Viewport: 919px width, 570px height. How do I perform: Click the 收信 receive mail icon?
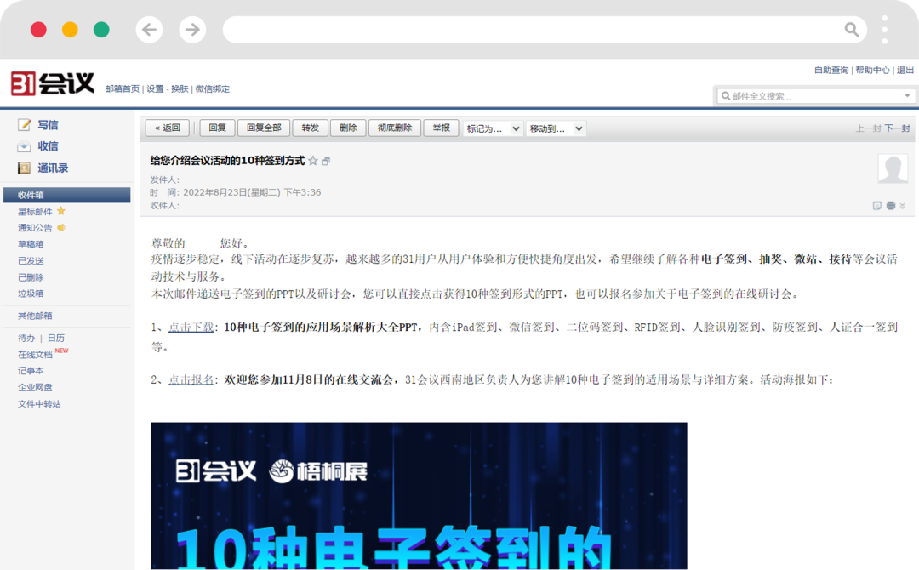pyautogui.click(x=25, y=146)
